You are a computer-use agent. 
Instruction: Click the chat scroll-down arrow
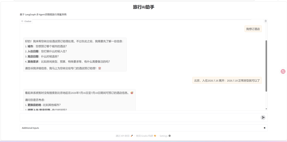[x=266, y=109]
